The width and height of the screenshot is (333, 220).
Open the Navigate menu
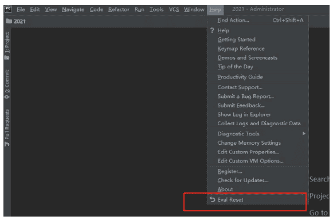pyautogui.click(x=73, y=10)
